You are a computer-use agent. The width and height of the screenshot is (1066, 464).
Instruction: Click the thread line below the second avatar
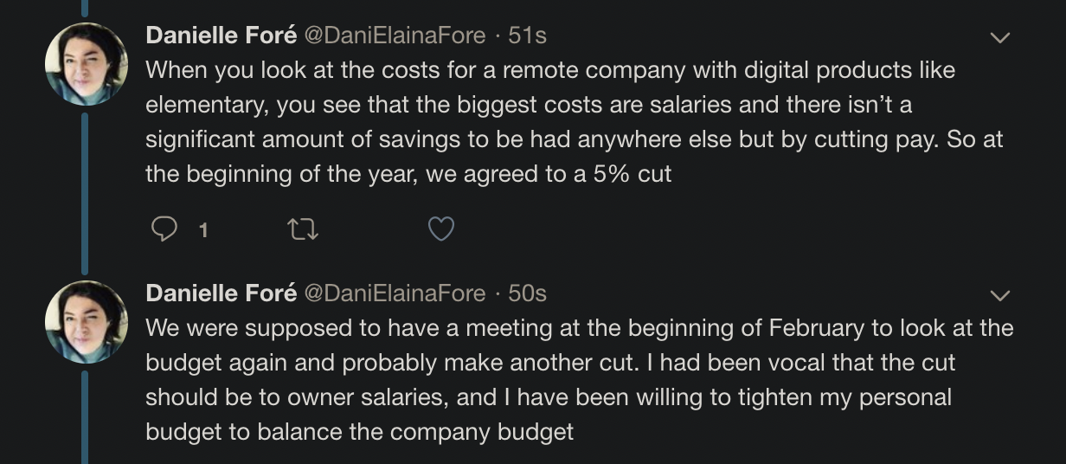coord(85,417)
